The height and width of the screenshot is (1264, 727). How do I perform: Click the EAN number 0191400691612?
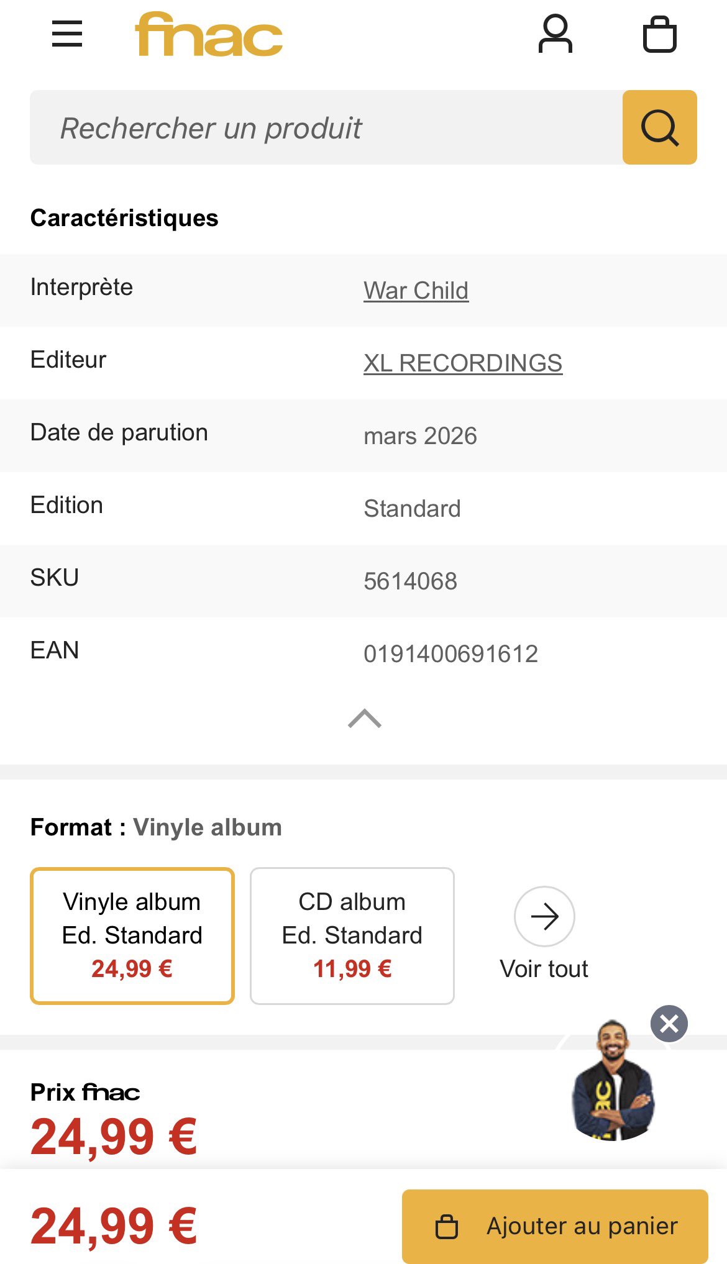click(450, 654)
